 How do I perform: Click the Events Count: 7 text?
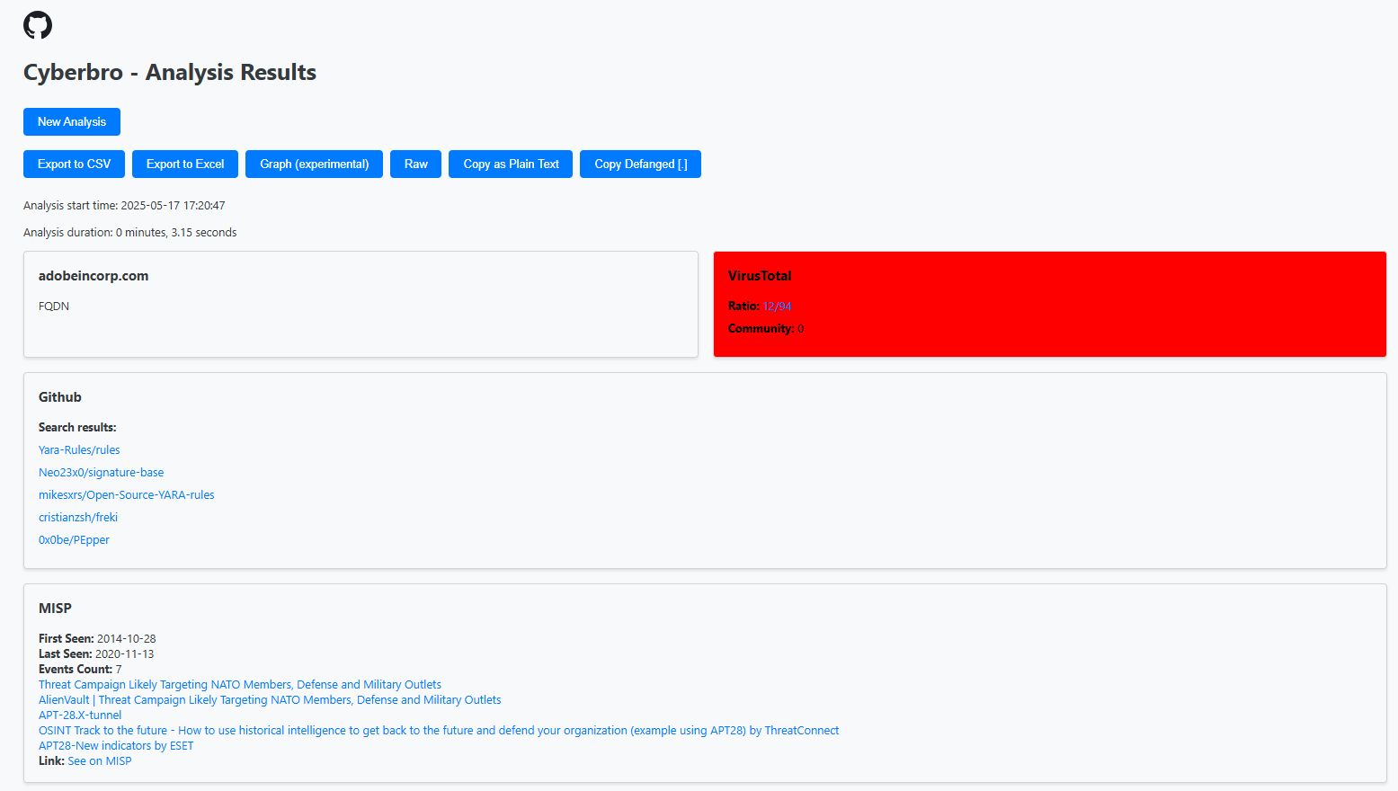pyautogui.click(x=80, y=670)
